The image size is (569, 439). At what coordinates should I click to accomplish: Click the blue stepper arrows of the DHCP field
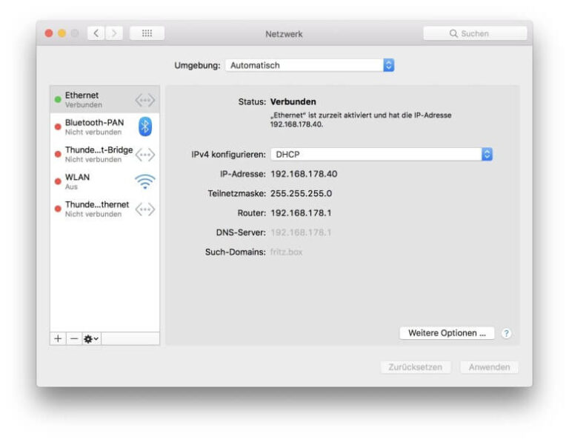pyautogui.click(x=487, y=155)
